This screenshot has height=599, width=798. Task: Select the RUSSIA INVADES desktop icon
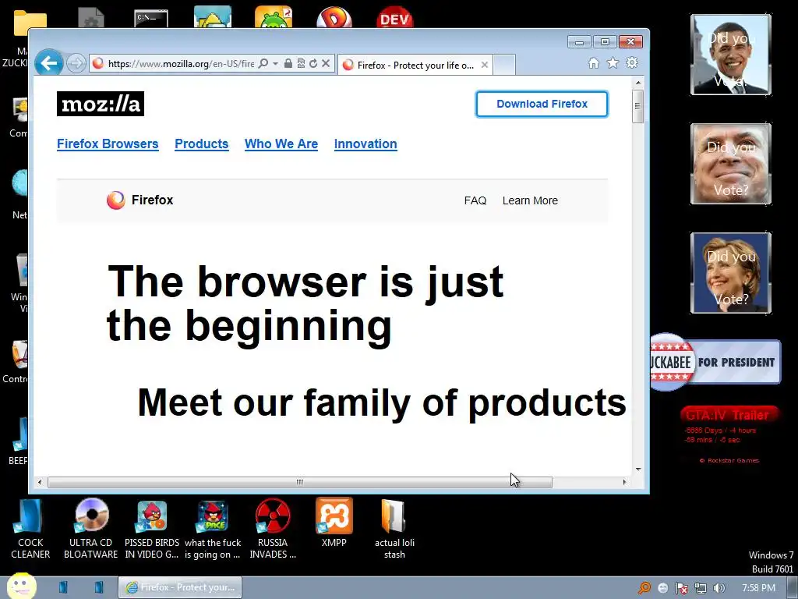click(x=273, y=530)
